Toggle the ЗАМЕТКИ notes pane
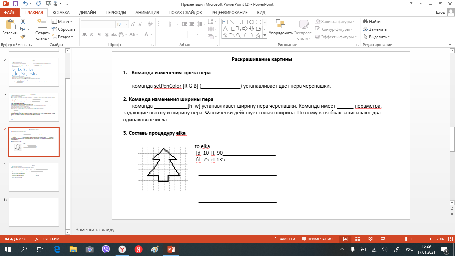This screenshot has height=256, width=455. pyautogui.click(x=284, y=239)
